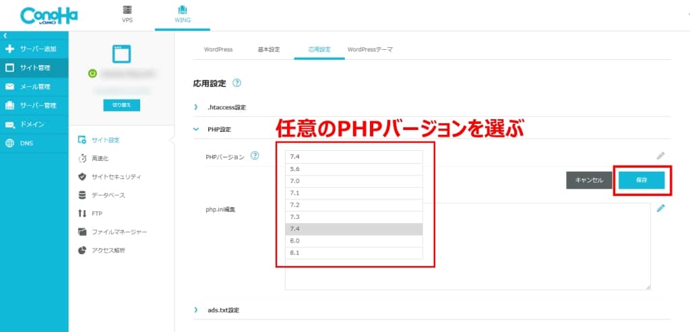Click the green site status power icon
Screen dimensions: 690x332
[x=92, y=74]
